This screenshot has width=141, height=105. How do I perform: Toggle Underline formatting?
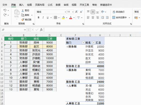click(x=48, y=18)
